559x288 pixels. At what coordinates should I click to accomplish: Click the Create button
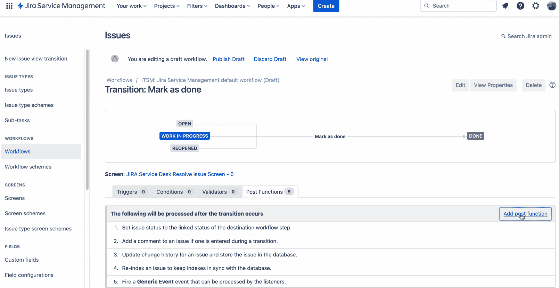click(x=326, y=6)
